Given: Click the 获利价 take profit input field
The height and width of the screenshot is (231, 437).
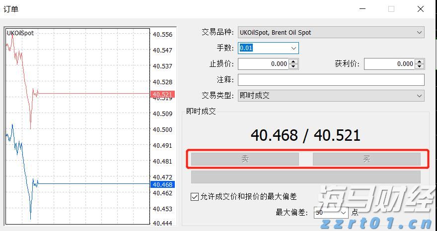Looking at the screenshot, I should 389,64.
